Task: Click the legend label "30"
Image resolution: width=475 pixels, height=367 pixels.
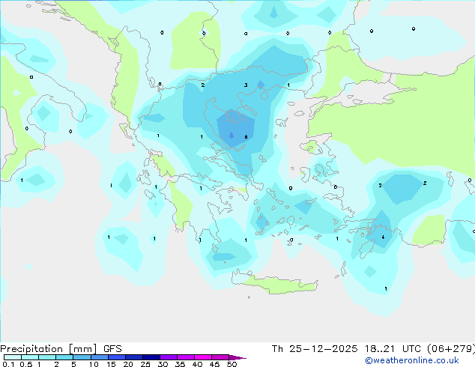Action: [x=163, y=364]
